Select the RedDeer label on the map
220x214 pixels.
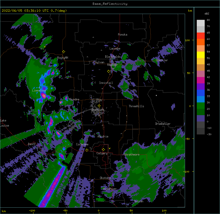(x=113, y=65)
